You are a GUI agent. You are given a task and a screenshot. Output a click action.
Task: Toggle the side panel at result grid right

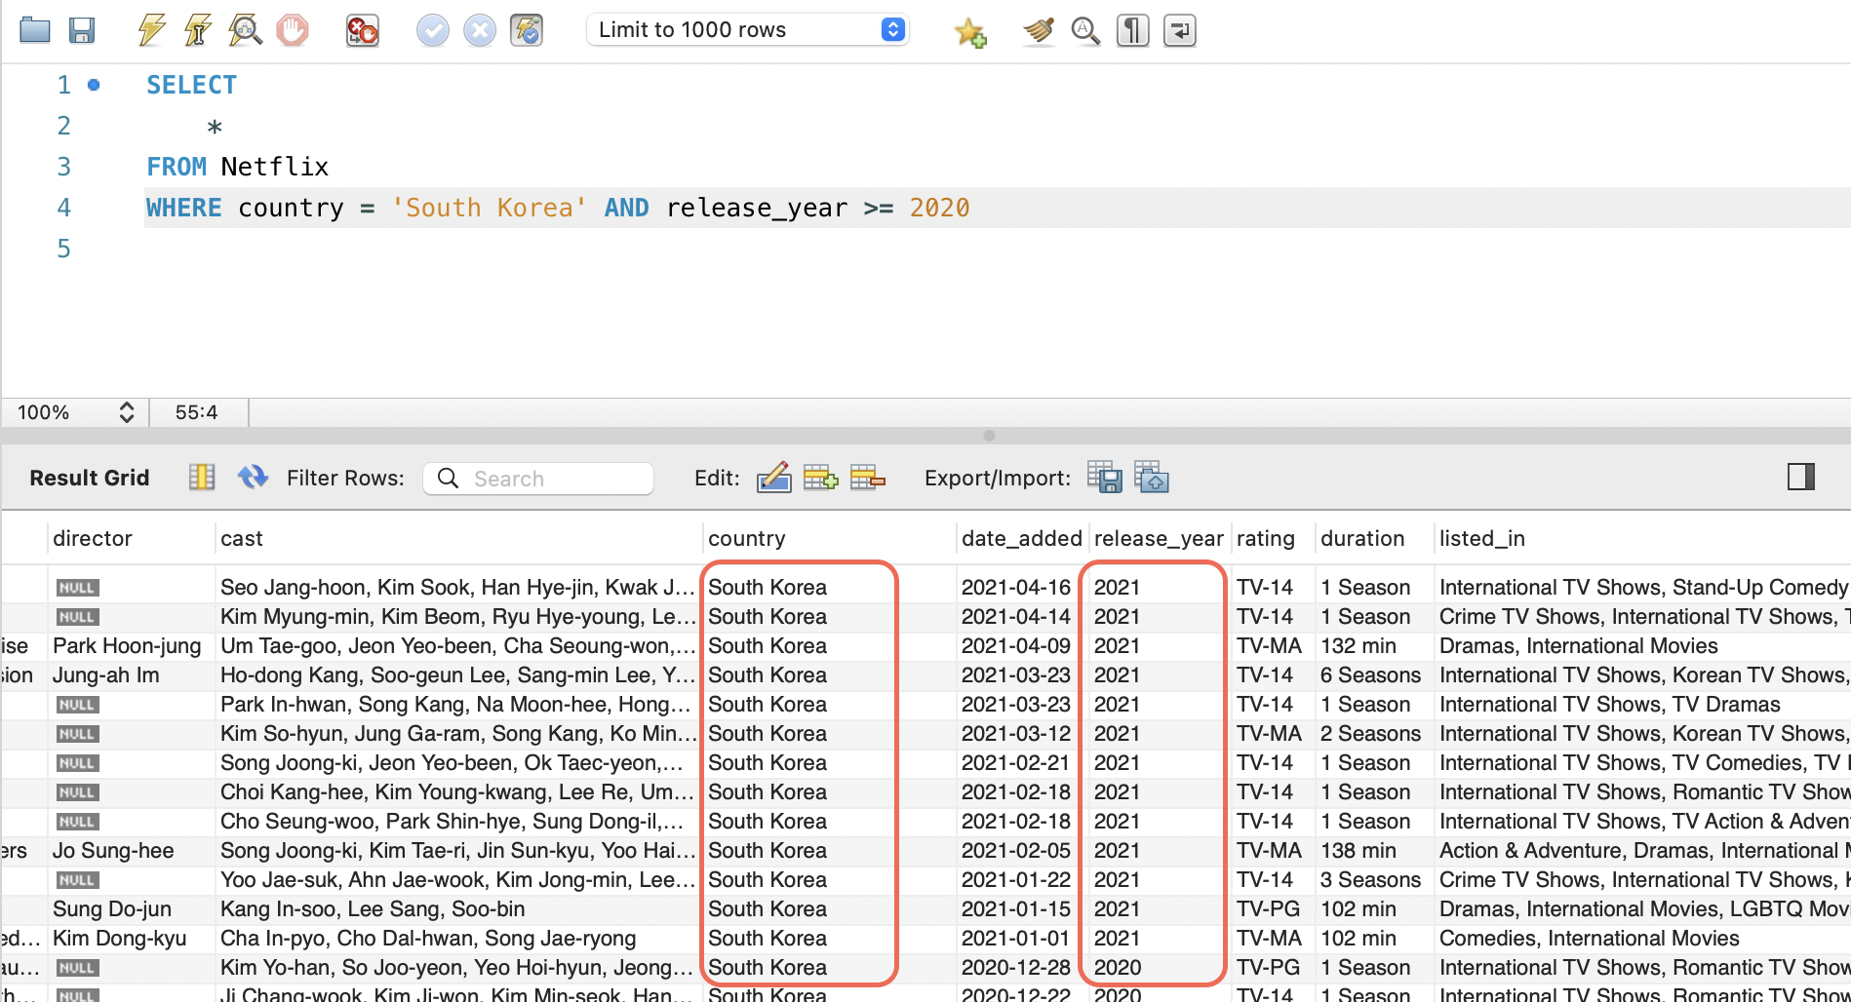click(1801, 477)
